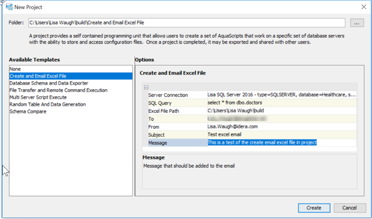Screen dimensions: 372x219
Task: Collapse the options property group minus icon
Action: [146, 87]
